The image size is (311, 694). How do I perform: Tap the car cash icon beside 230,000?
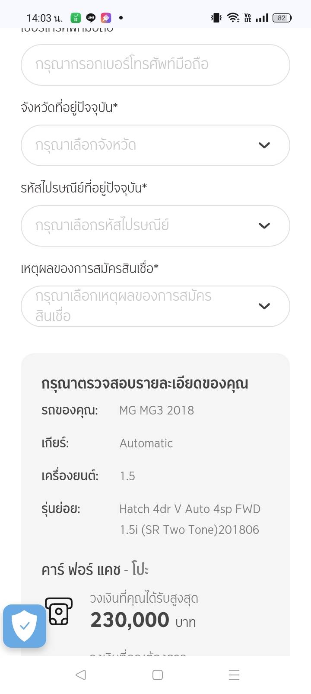point(59,611)
